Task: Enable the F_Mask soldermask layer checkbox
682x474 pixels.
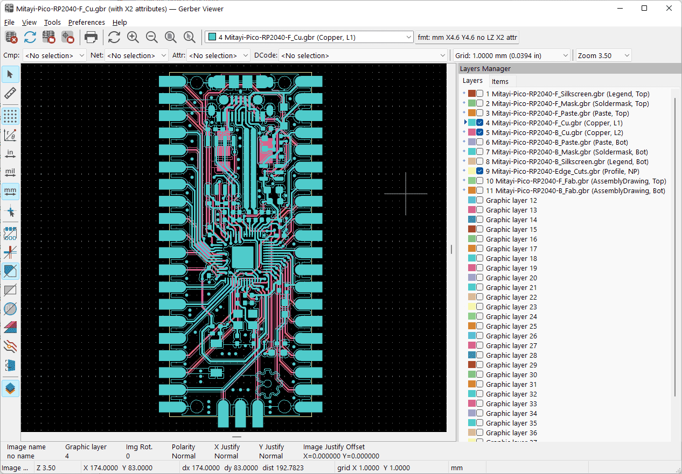Action: tap(479, 103)
